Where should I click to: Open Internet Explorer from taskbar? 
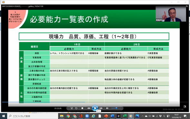point(93,116)
